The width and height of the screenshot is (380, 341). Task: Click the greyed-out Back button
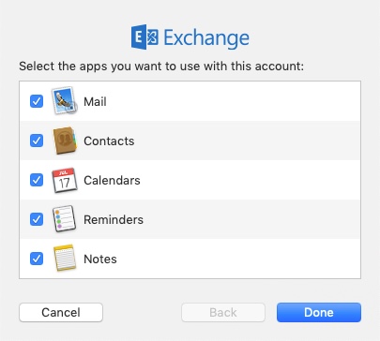coord(223,312)
